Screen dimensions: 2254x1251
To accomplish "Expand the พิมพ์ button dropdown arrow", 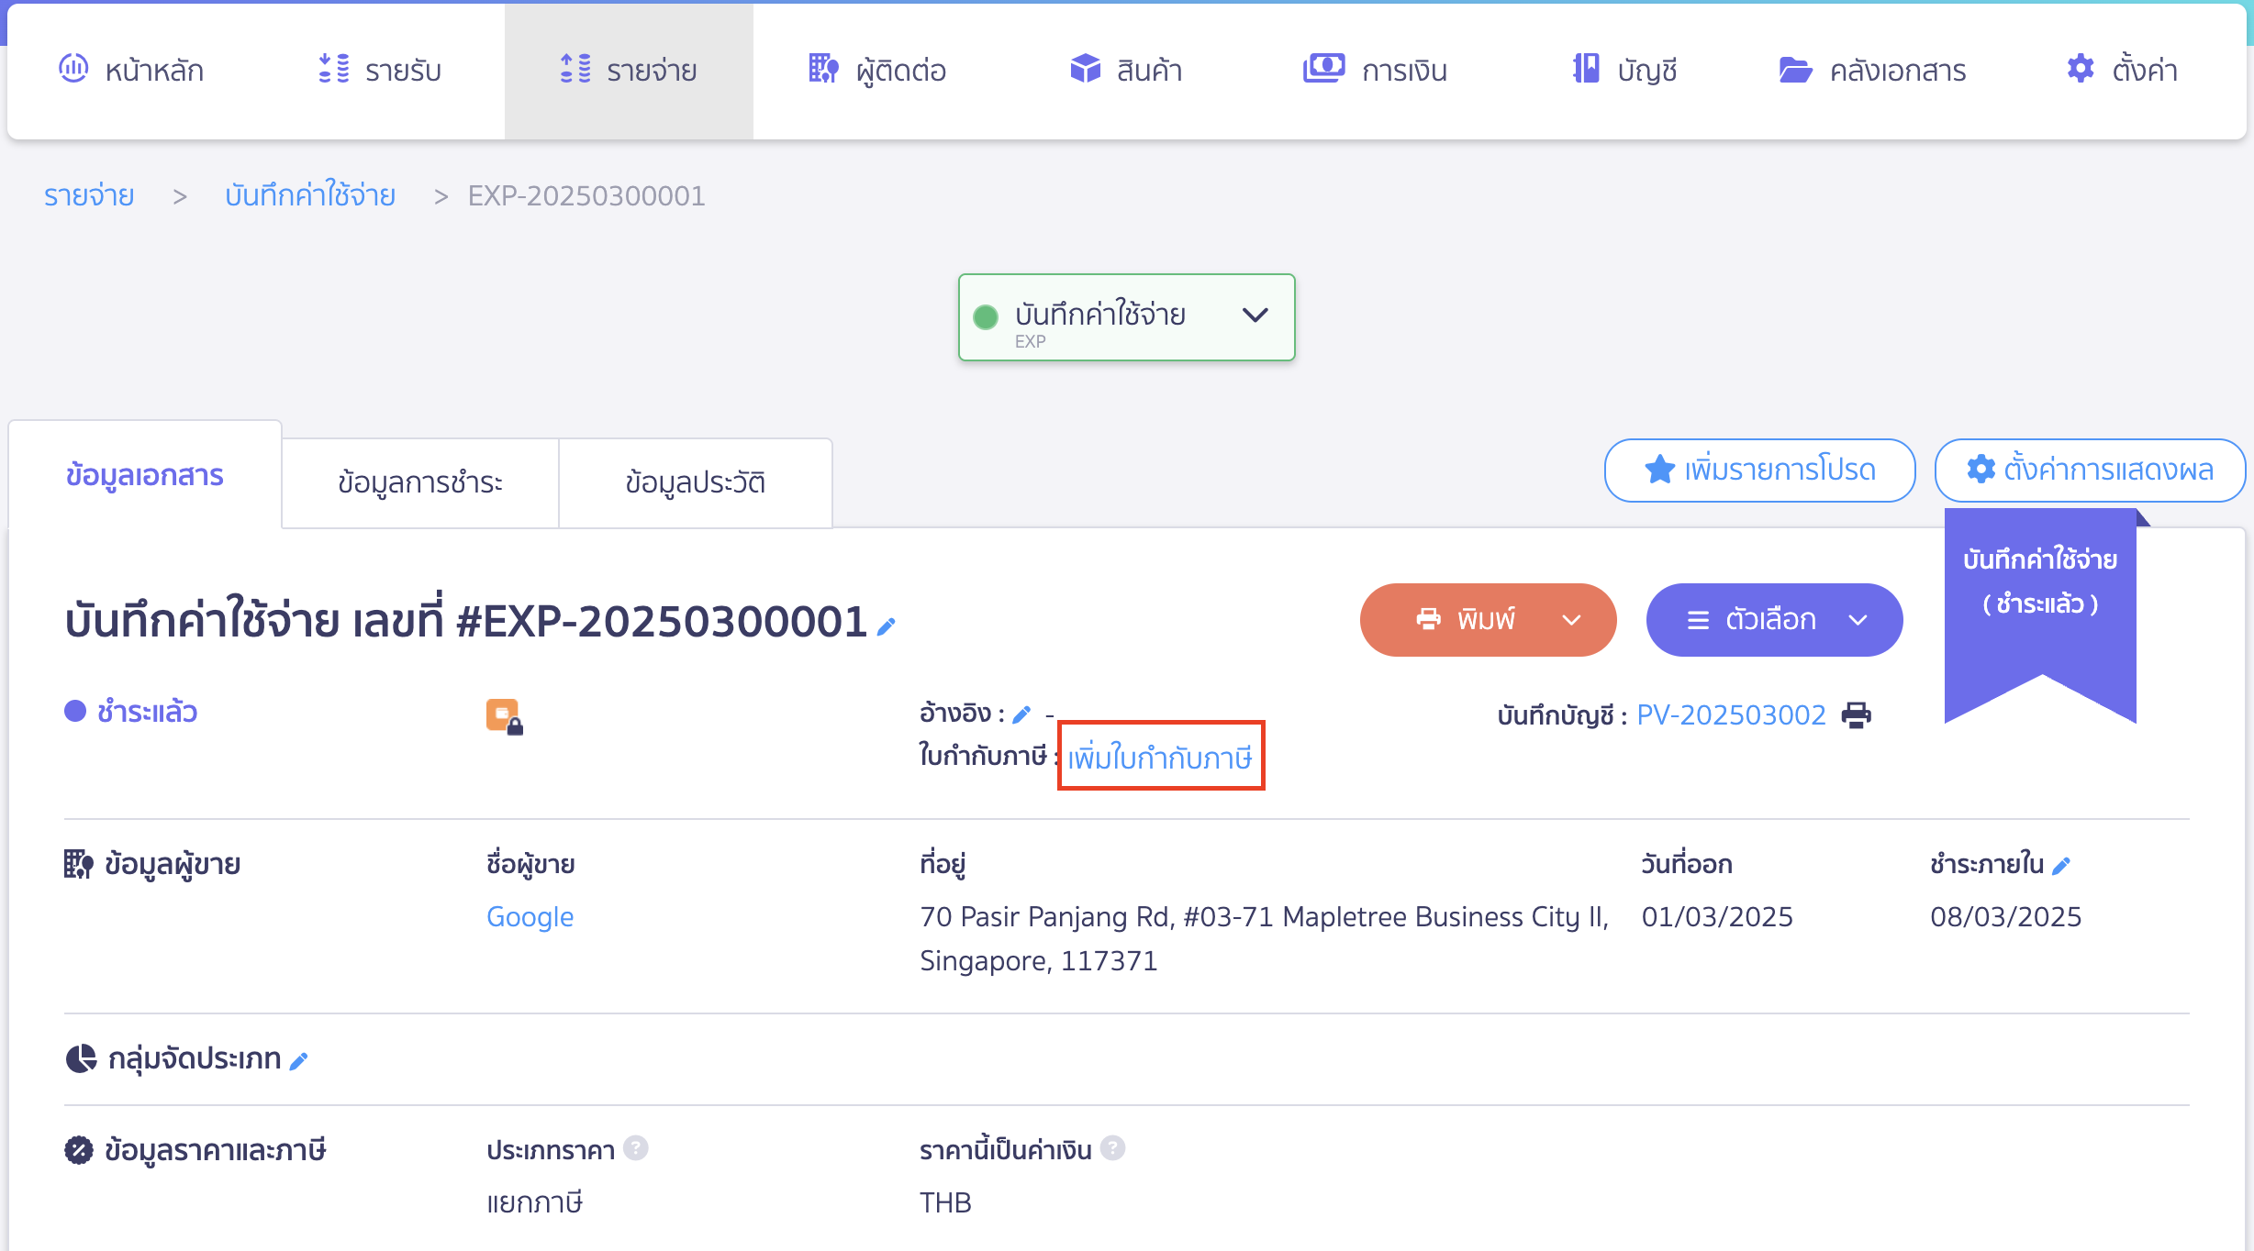I will 1571,620.
